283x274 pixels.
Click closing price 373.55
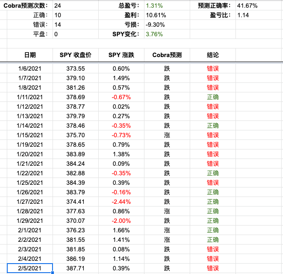pos(76,68)
